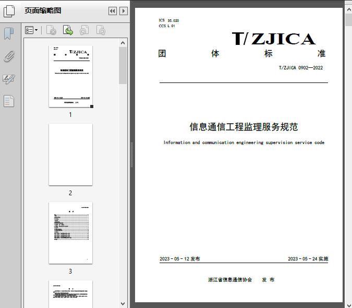Open the Attachments paperclip panel
The width and height of the screenshot is (352, 308).
pyautogui.click(x=9, y=56)
